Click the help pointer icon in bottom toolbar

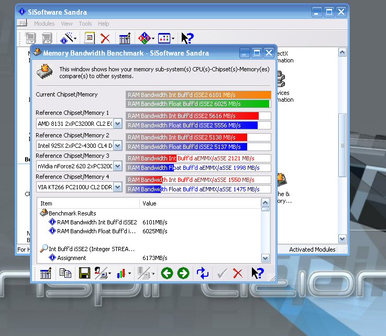point(258,273)
